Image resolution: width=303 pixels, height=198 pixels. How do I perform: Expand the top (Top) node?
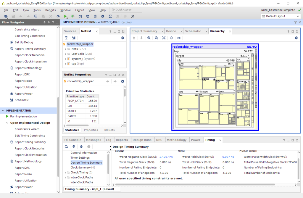coord(65,64)
